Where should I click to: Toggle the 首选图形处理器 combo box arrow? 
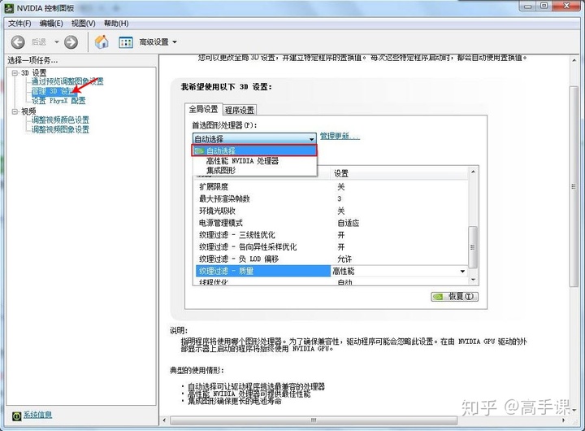(311, 139)
